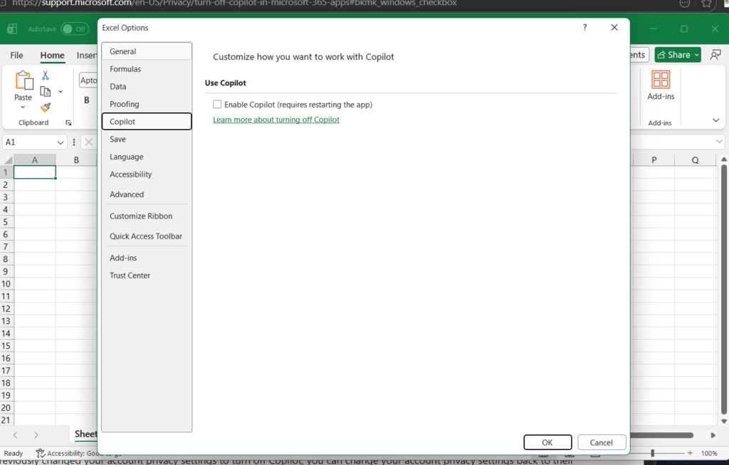This screenshot has height=465, width=729.
Task: Click the browser address bar URL
Action: 234,4
